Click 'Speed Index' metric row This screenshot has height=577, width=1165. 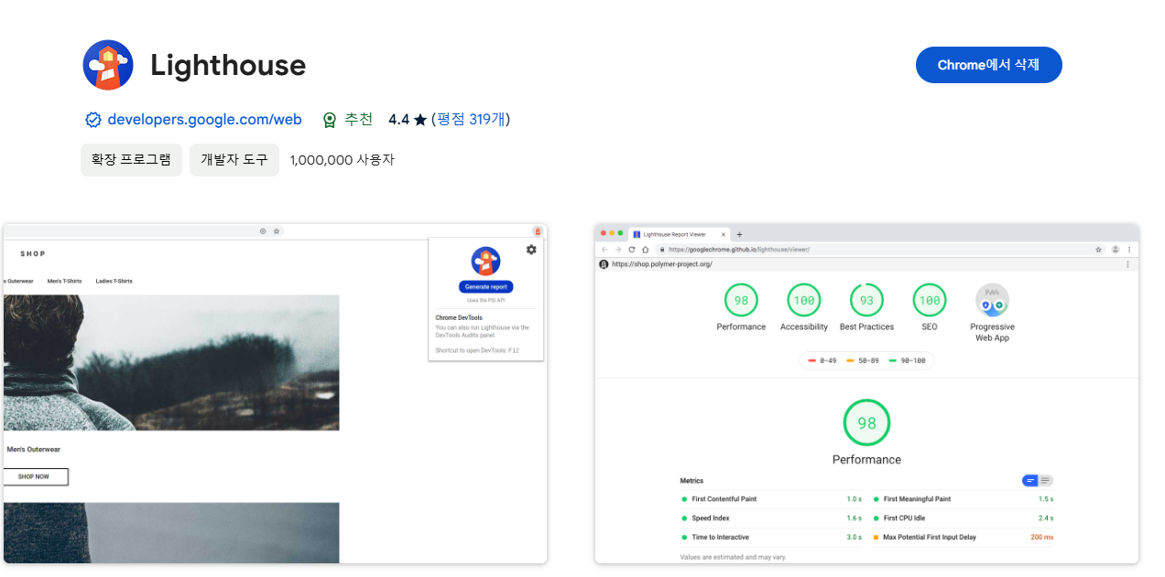(x=771, y=518)
